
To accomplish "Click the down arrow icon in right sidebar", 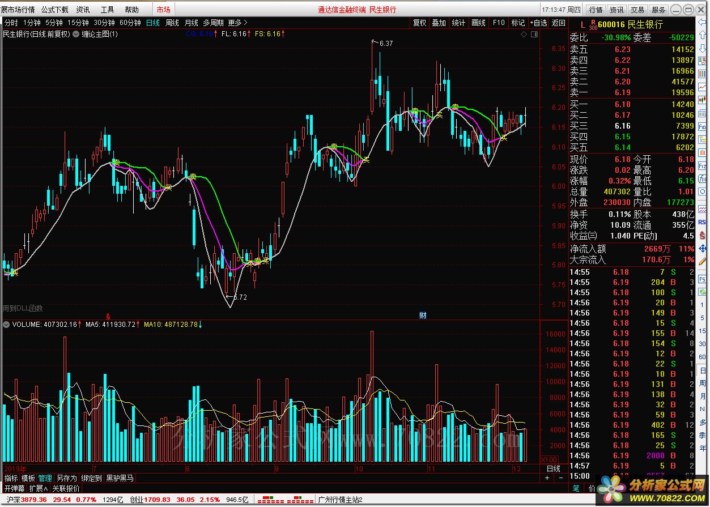I will (702, 47).
